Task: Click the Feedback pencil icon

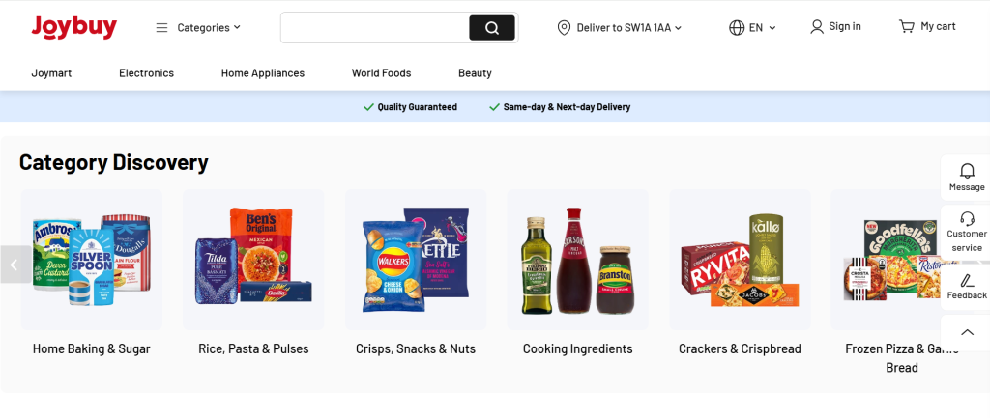Action: tap(967, 281)
